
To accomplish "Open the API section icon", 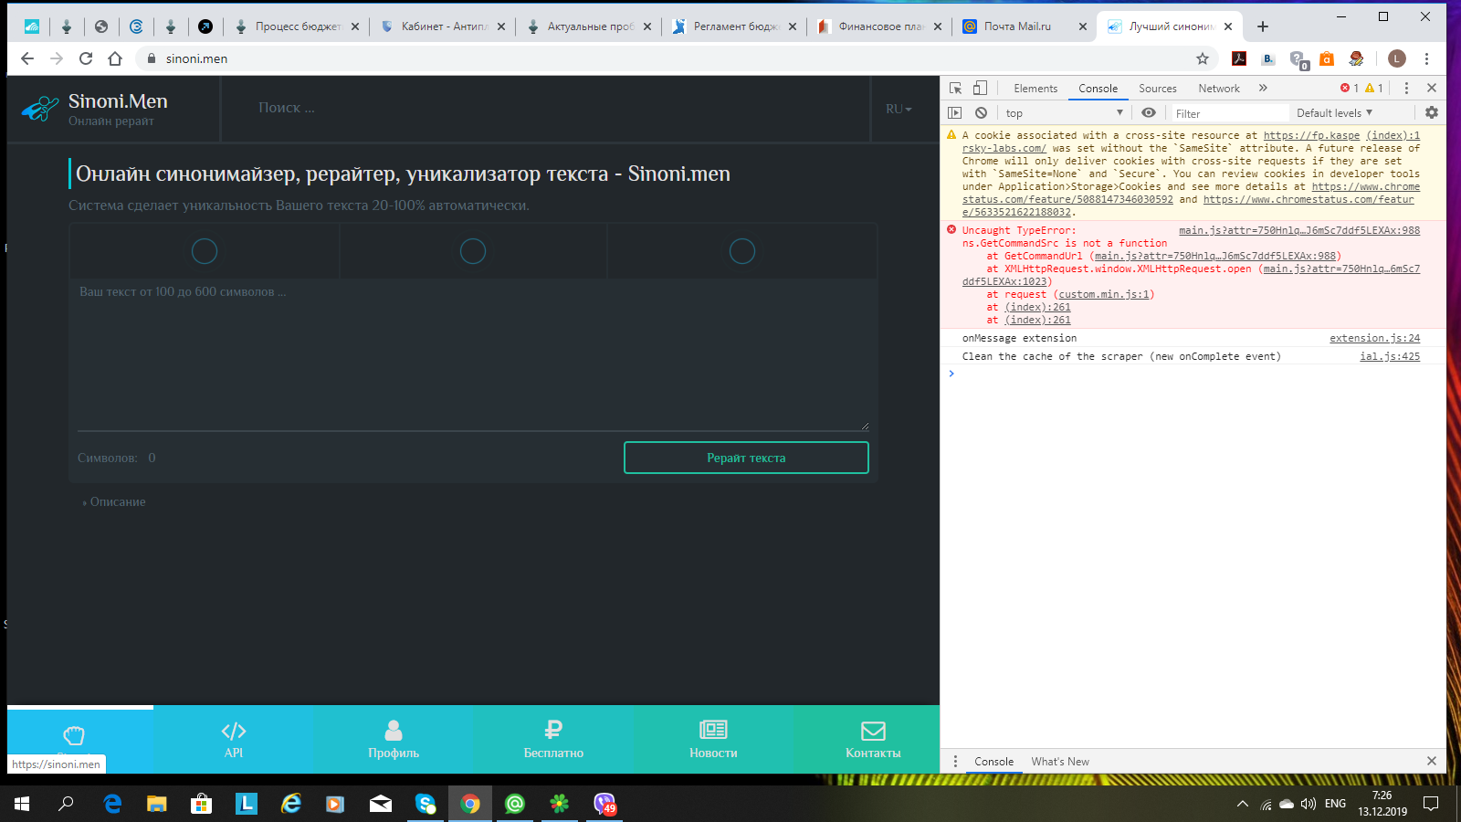I will pos(234,731).
